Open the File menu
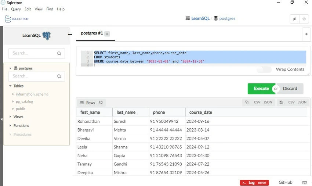The width and height of the screenshot is (312, 186). tap(4, 9)
